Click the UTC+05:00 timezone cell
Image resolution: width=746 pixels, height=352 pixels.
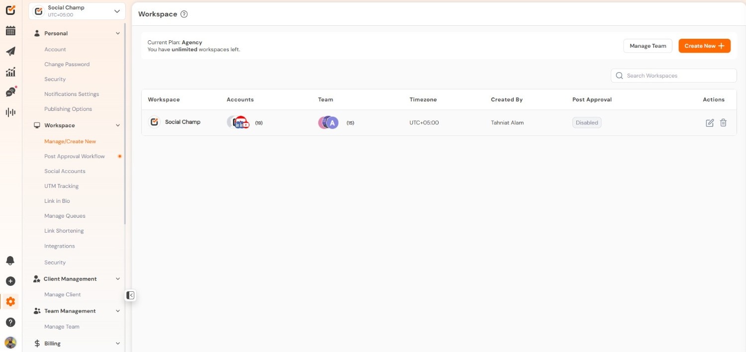point(424,123)
